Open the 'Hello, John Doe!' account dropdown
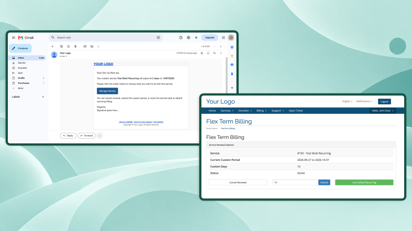This screenshot has height=231, width=412. coord(382,111)
